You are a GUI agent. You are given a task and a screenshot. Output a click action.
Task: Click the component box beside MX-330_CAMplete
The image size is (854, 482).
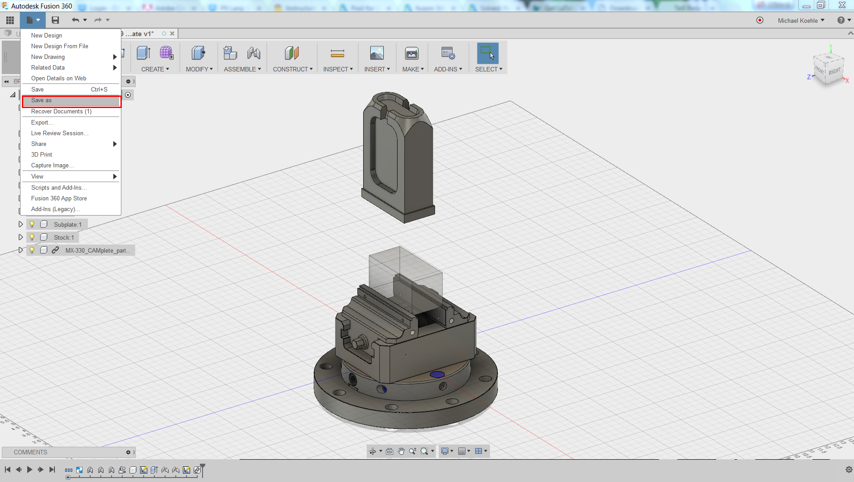coord(44,250)
